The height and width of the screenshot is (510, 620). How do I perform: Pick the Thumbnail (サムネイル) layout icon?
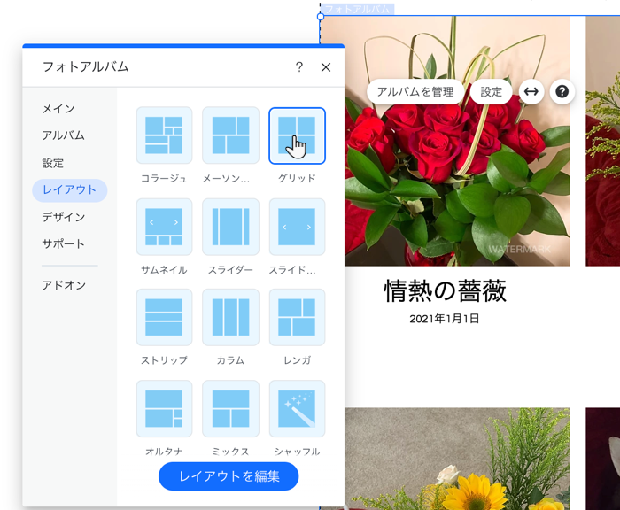[x=164, y=227]
